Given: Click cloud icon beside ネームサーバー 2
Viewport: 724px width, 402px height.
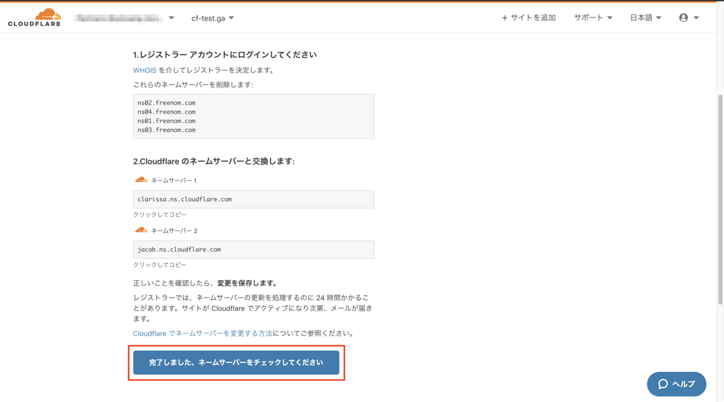Looking at the screenshot, I should pyautogui.click(x=141, y=230).
